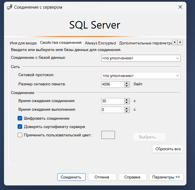Screen dimensions: 195x190
Task: Switch to the Имя для входа tab
Action: coord(23,43)
